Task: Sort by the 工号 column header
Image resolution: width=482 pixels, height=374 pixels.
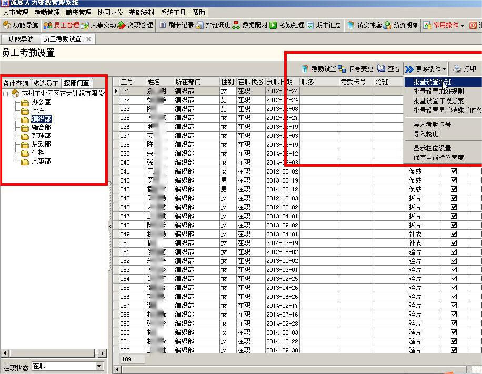Action: pyautogui.click(x=133, y=82)
